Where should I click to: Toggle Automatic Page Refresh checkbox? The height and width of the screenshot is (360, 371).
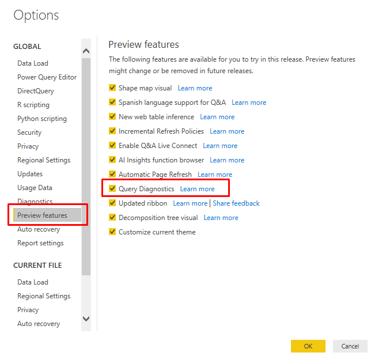112,175
